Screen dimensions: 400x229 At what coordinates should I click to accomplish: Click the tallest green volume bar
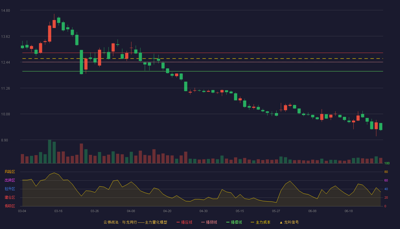pos(49,151)
